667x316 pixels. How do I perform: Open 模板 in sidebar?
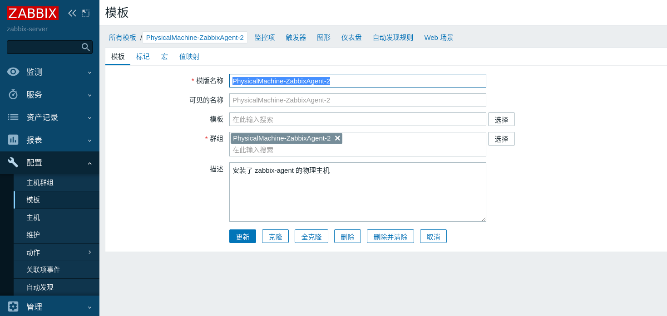coord(56,200)
